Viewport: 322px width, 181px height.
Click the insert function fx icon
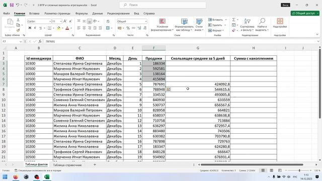(x=40, y=41)
